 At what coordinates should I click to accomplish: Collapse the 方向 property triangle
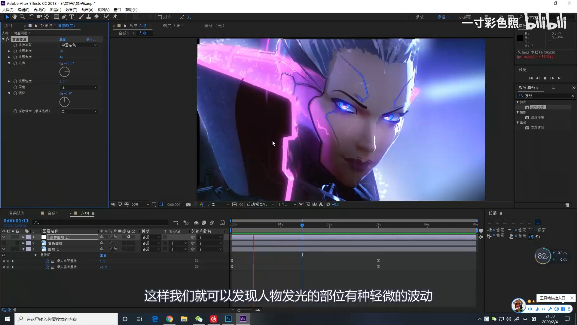9,63
